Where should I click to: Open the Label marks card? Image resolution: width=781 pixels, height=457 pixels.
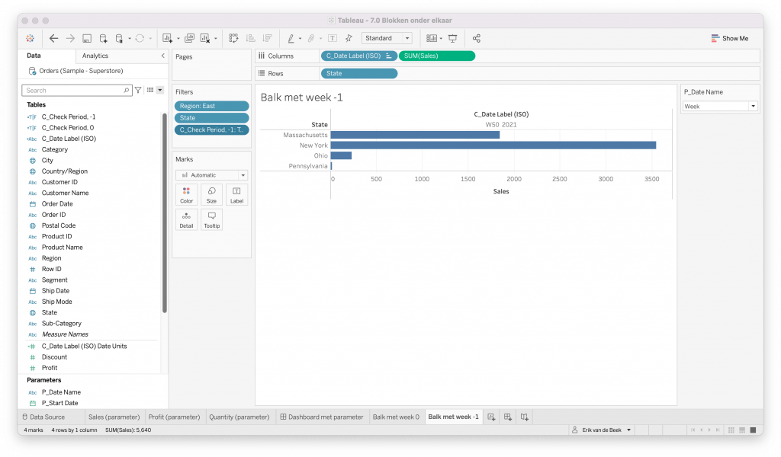pos(236,194)
